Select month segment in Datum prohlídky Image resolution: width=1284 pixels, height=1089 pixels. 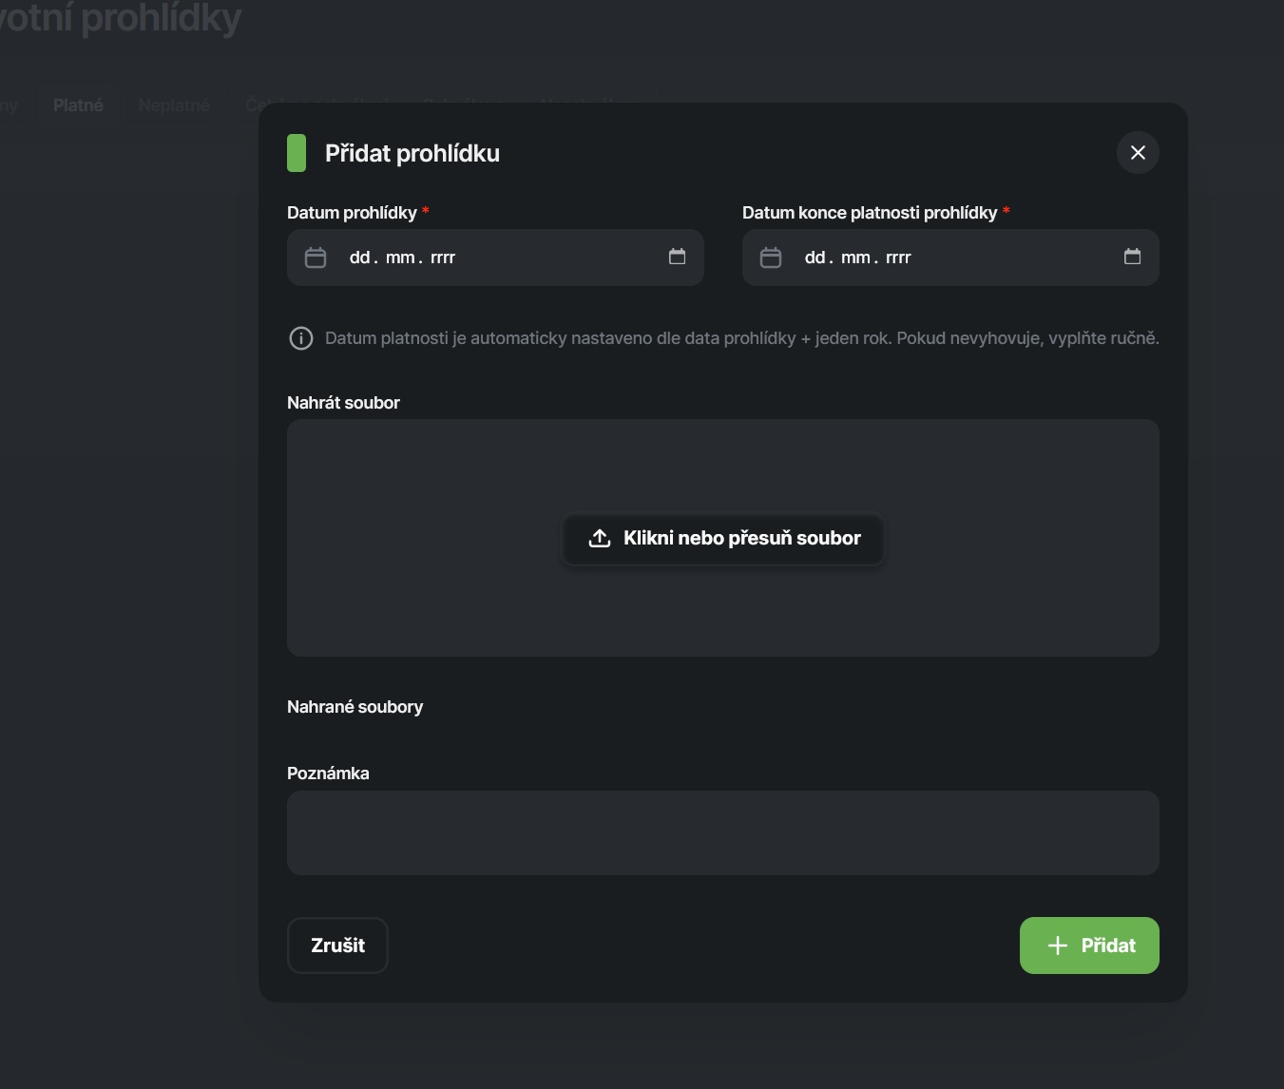pos(400,258)
